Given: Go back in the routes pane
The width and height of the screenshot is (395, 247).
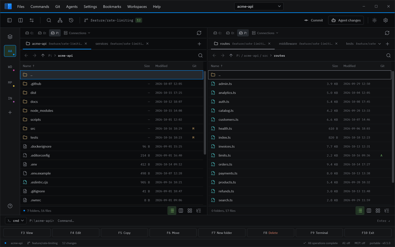Looking at the screenshot, I should click(214, 56).
